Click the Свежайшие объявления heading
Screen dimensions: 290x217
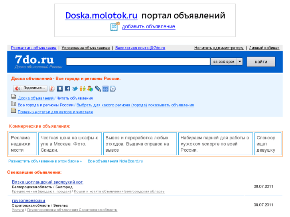point(34,172)
